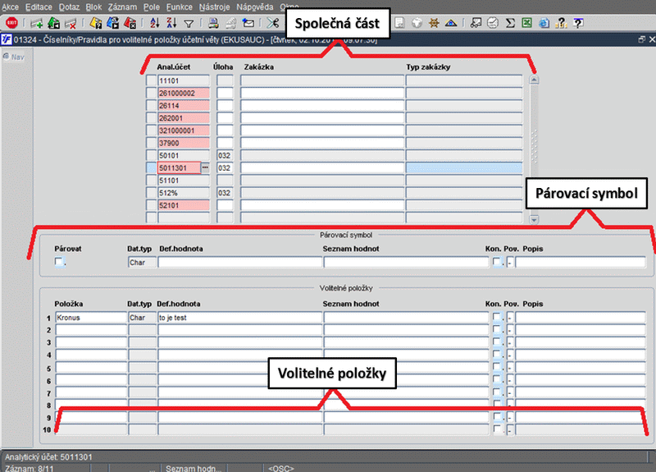Open the Akce menu
This screenshot has width=656, height=472.
click(x=11, y=7)
